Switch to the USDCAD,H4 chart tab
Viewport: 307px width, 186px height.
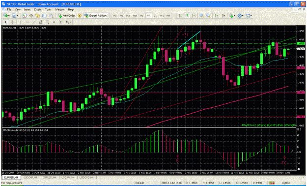[87, 177]
